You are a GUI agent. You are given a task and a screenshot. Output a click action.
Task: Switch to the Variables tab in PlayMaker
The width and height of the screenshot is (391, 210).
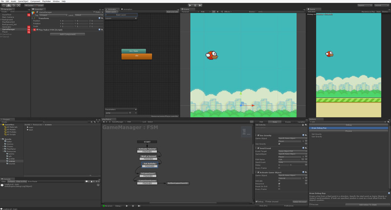click(301, 122)
